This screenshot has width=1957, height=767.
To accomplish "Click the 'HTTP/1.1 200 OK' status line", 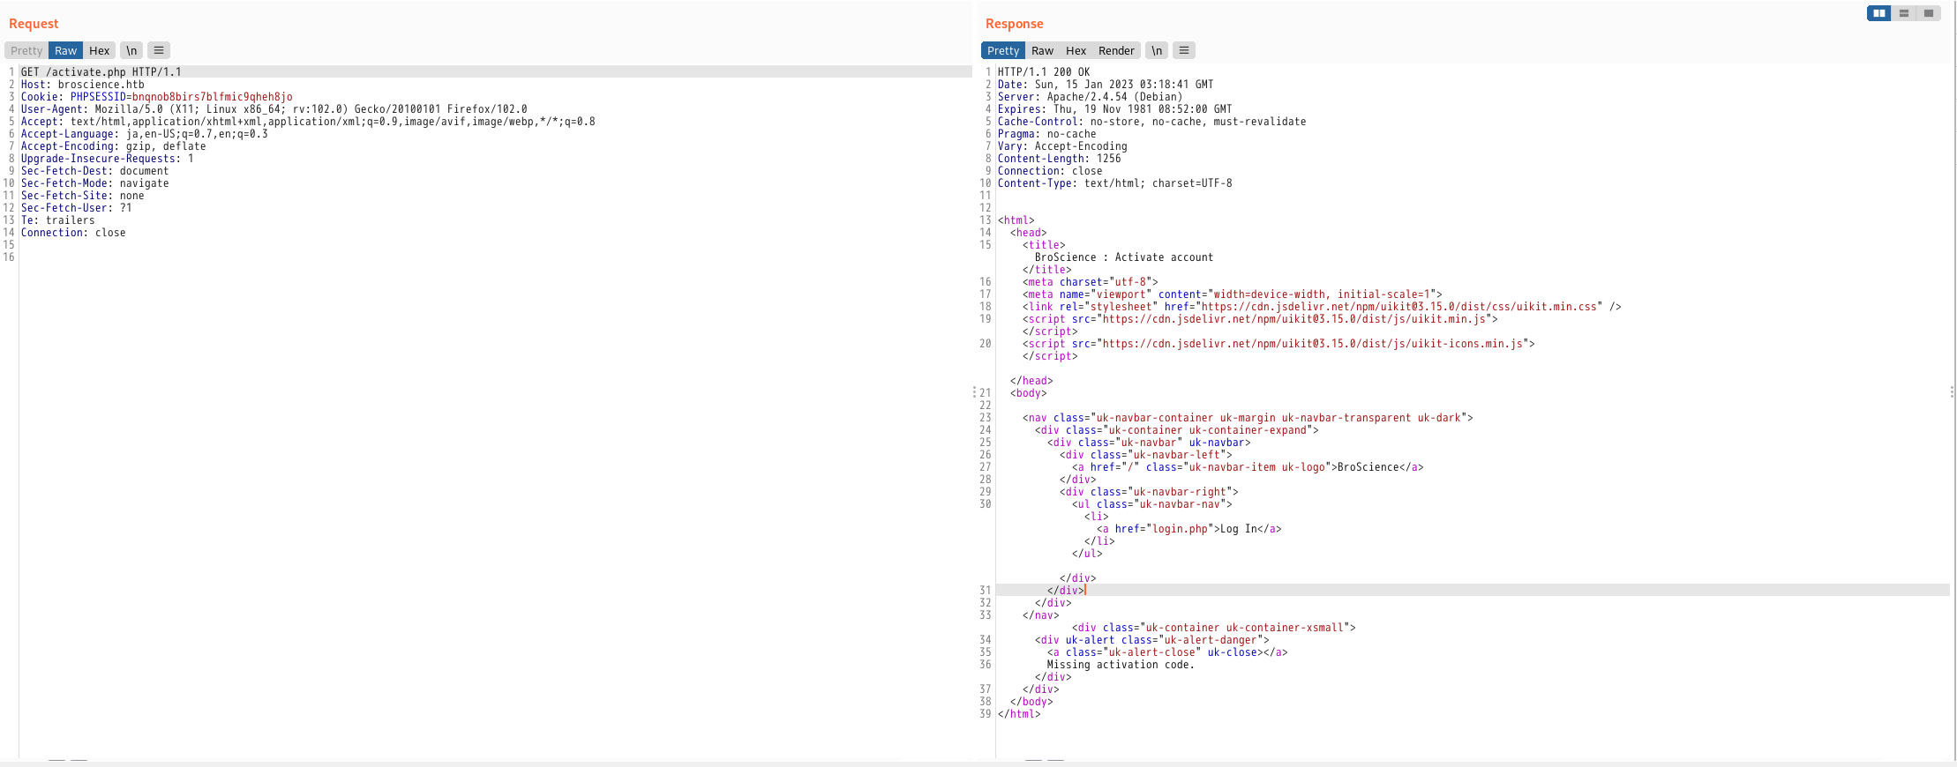I will [1044, 72].
